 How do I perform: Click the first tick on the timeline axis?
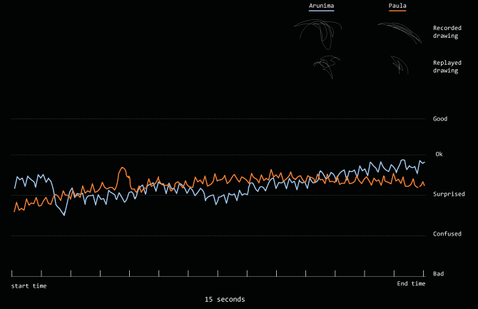12,273
